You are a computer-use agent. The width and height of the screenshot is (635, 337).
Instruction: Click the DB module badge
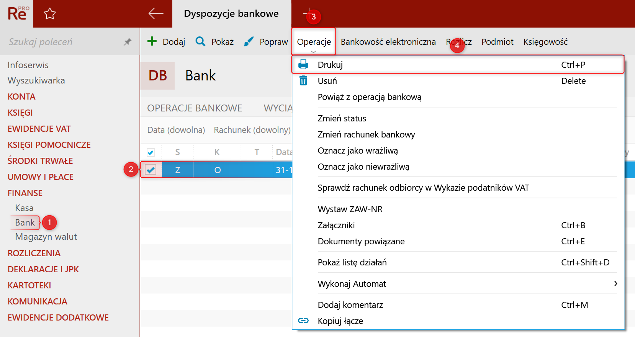157,75
